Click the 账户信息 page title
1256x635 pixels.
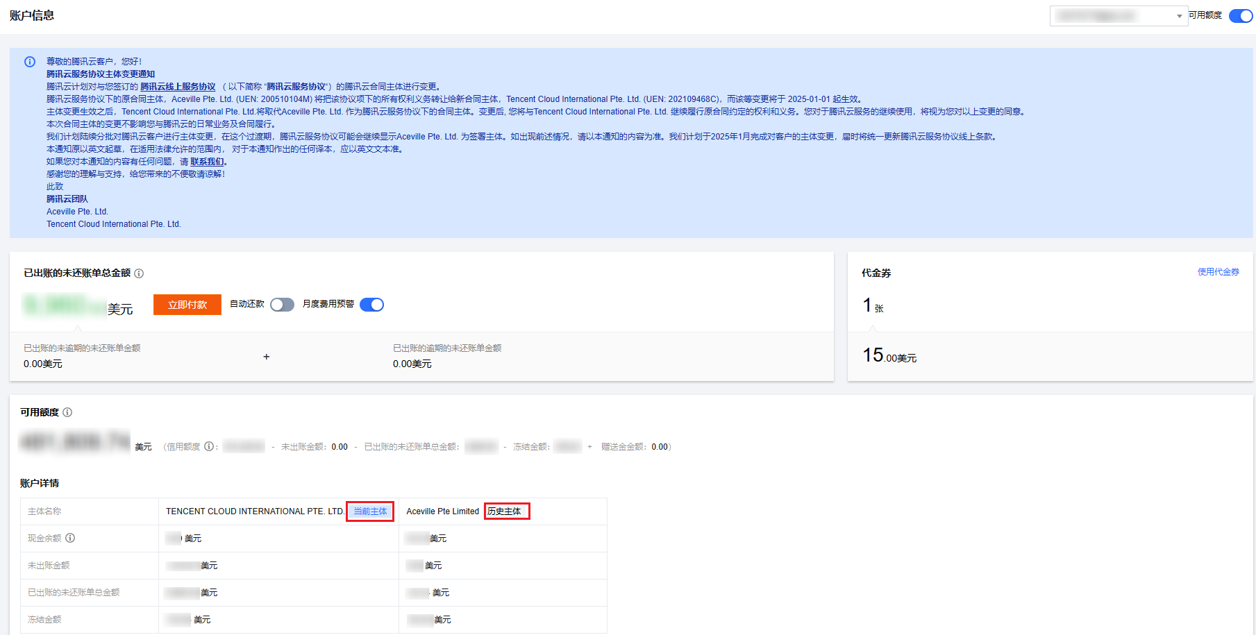(x=32, y=15)
